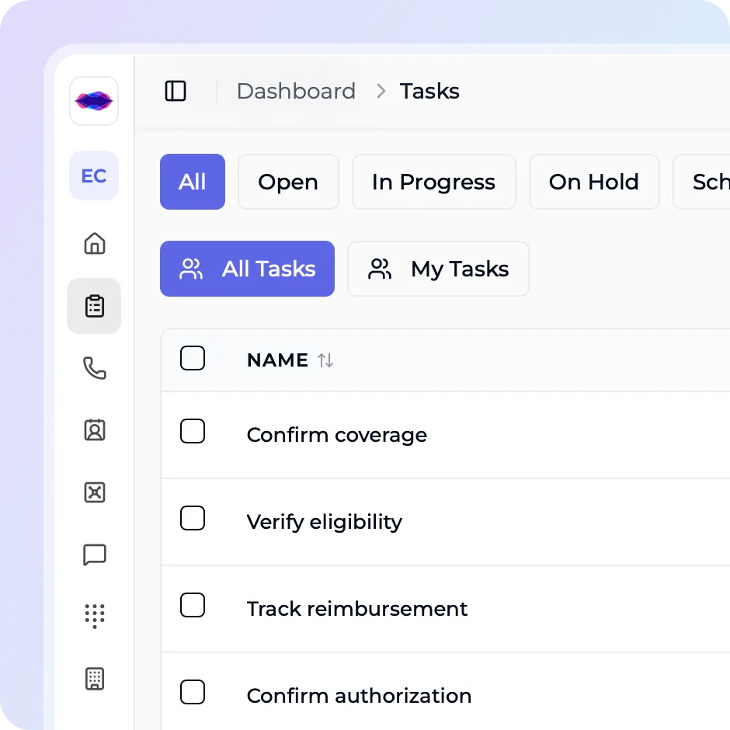Select the Open status filter tab
Viewport: 730px width, 730px height.
point(288,182)
